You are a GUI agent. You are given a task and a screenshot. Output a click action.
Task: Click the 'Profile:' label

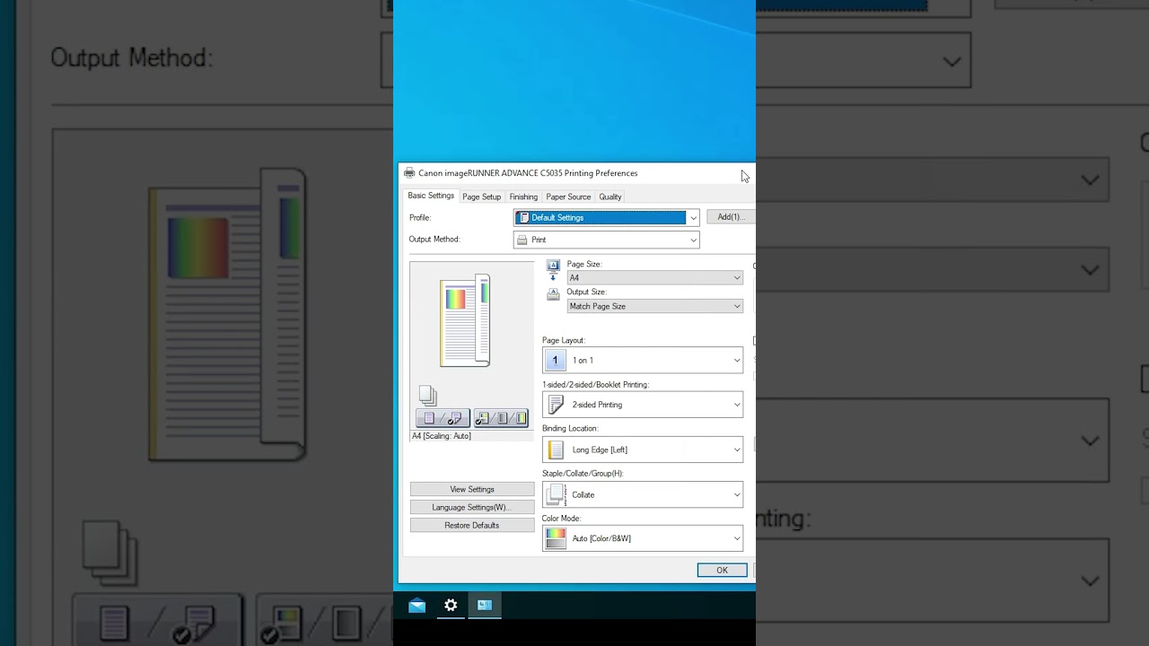(420, 217)
